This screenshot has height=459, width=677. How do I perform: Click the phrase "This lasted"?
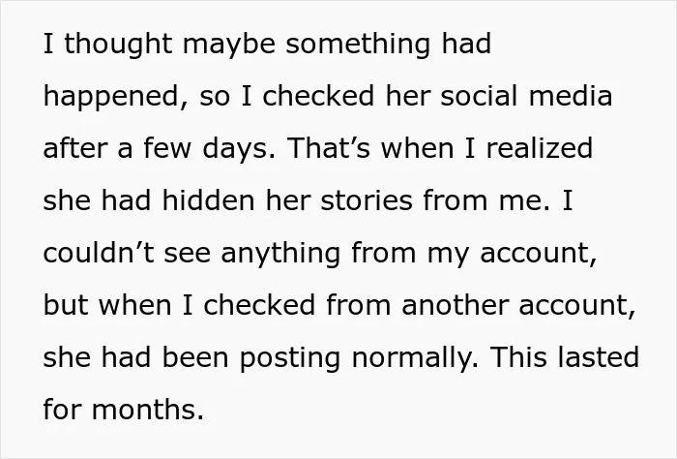pyautogui.click(x=564, y=357)
